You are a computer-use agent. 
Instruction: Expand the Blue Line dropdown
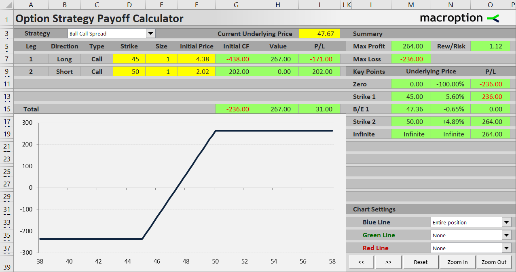pyautogui.click(x=507, y=222)
